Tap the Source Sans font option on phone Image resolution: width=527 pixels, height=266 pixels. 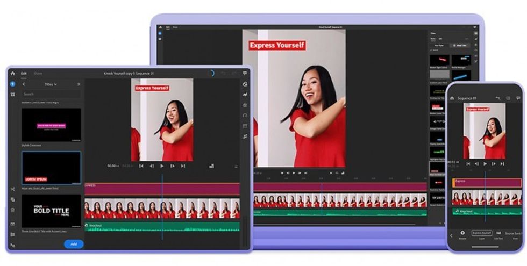(513, 233)
